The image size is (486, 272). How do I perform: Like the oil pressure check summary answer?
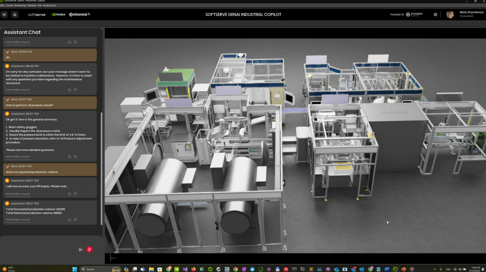point(69,156)
